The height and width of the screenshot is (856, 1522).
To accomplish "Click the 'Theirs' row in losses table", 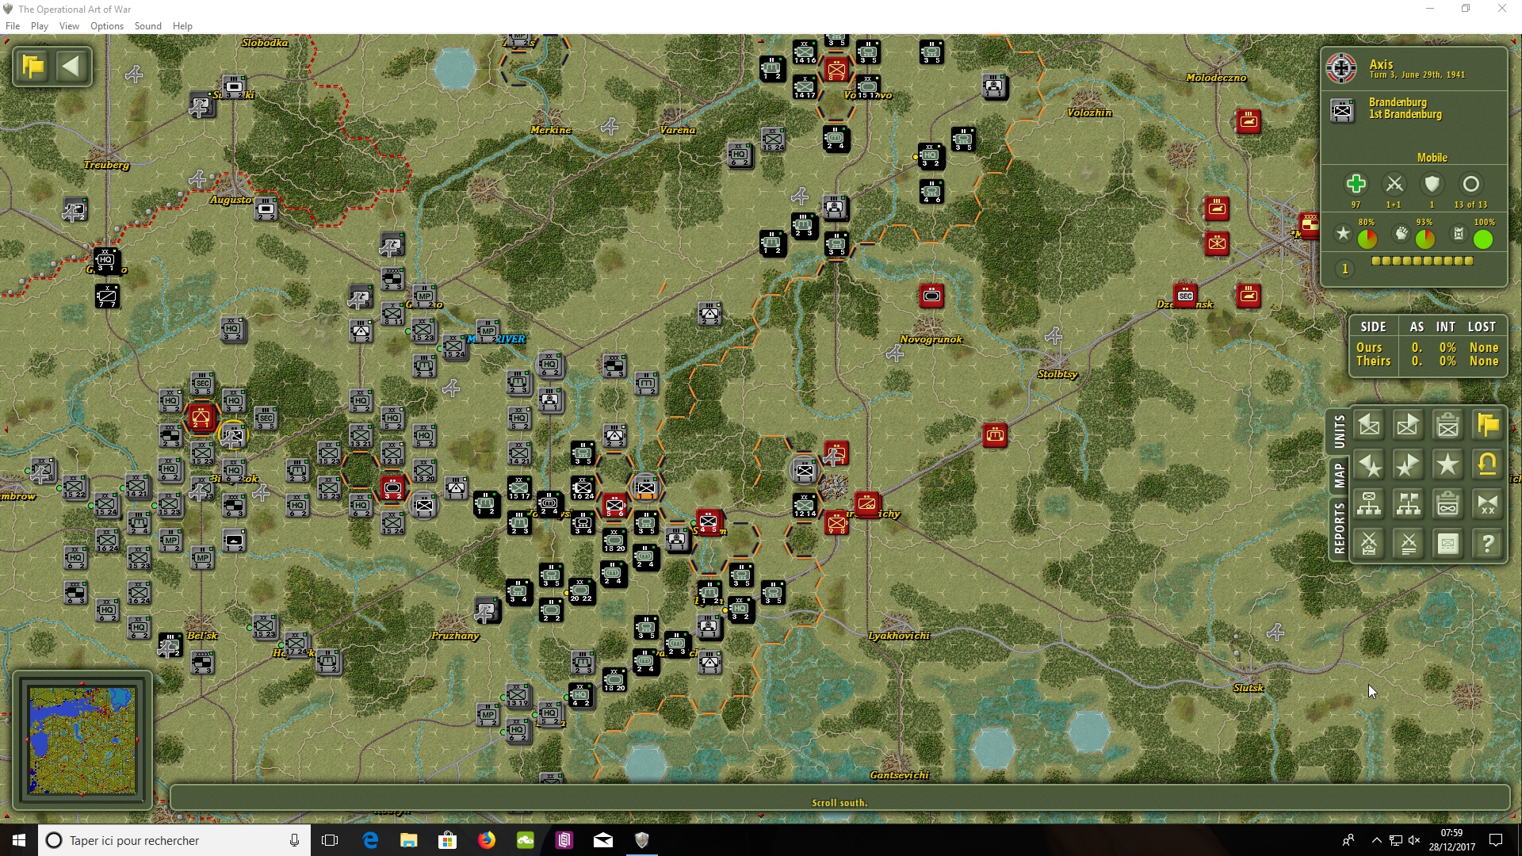I will pyautogui.click(x=1427, y=361).
